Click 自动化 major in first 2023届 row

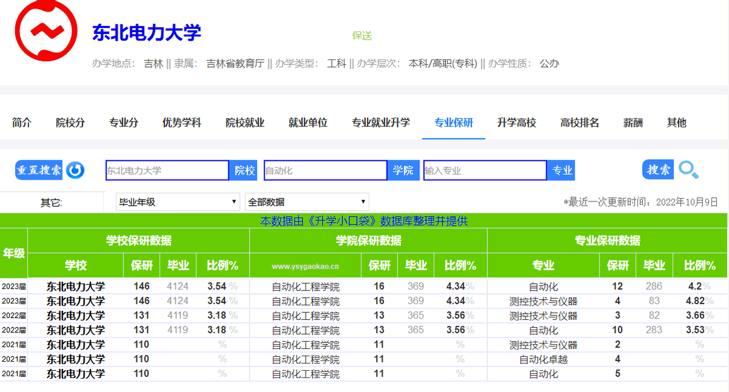544,286
